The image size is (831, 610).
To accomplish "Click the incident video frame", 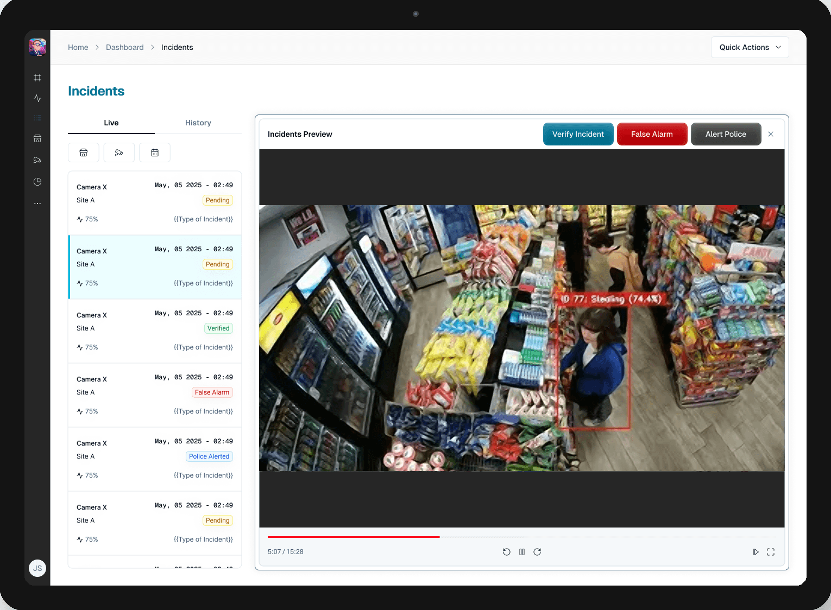I will [x=522, y=338].
